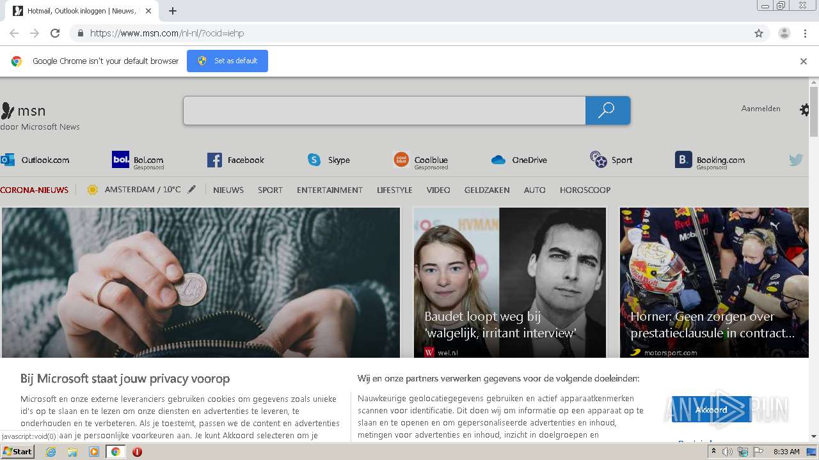Go back using browser back arrow
Screen dimensions: 819x460
coord(14,33)
